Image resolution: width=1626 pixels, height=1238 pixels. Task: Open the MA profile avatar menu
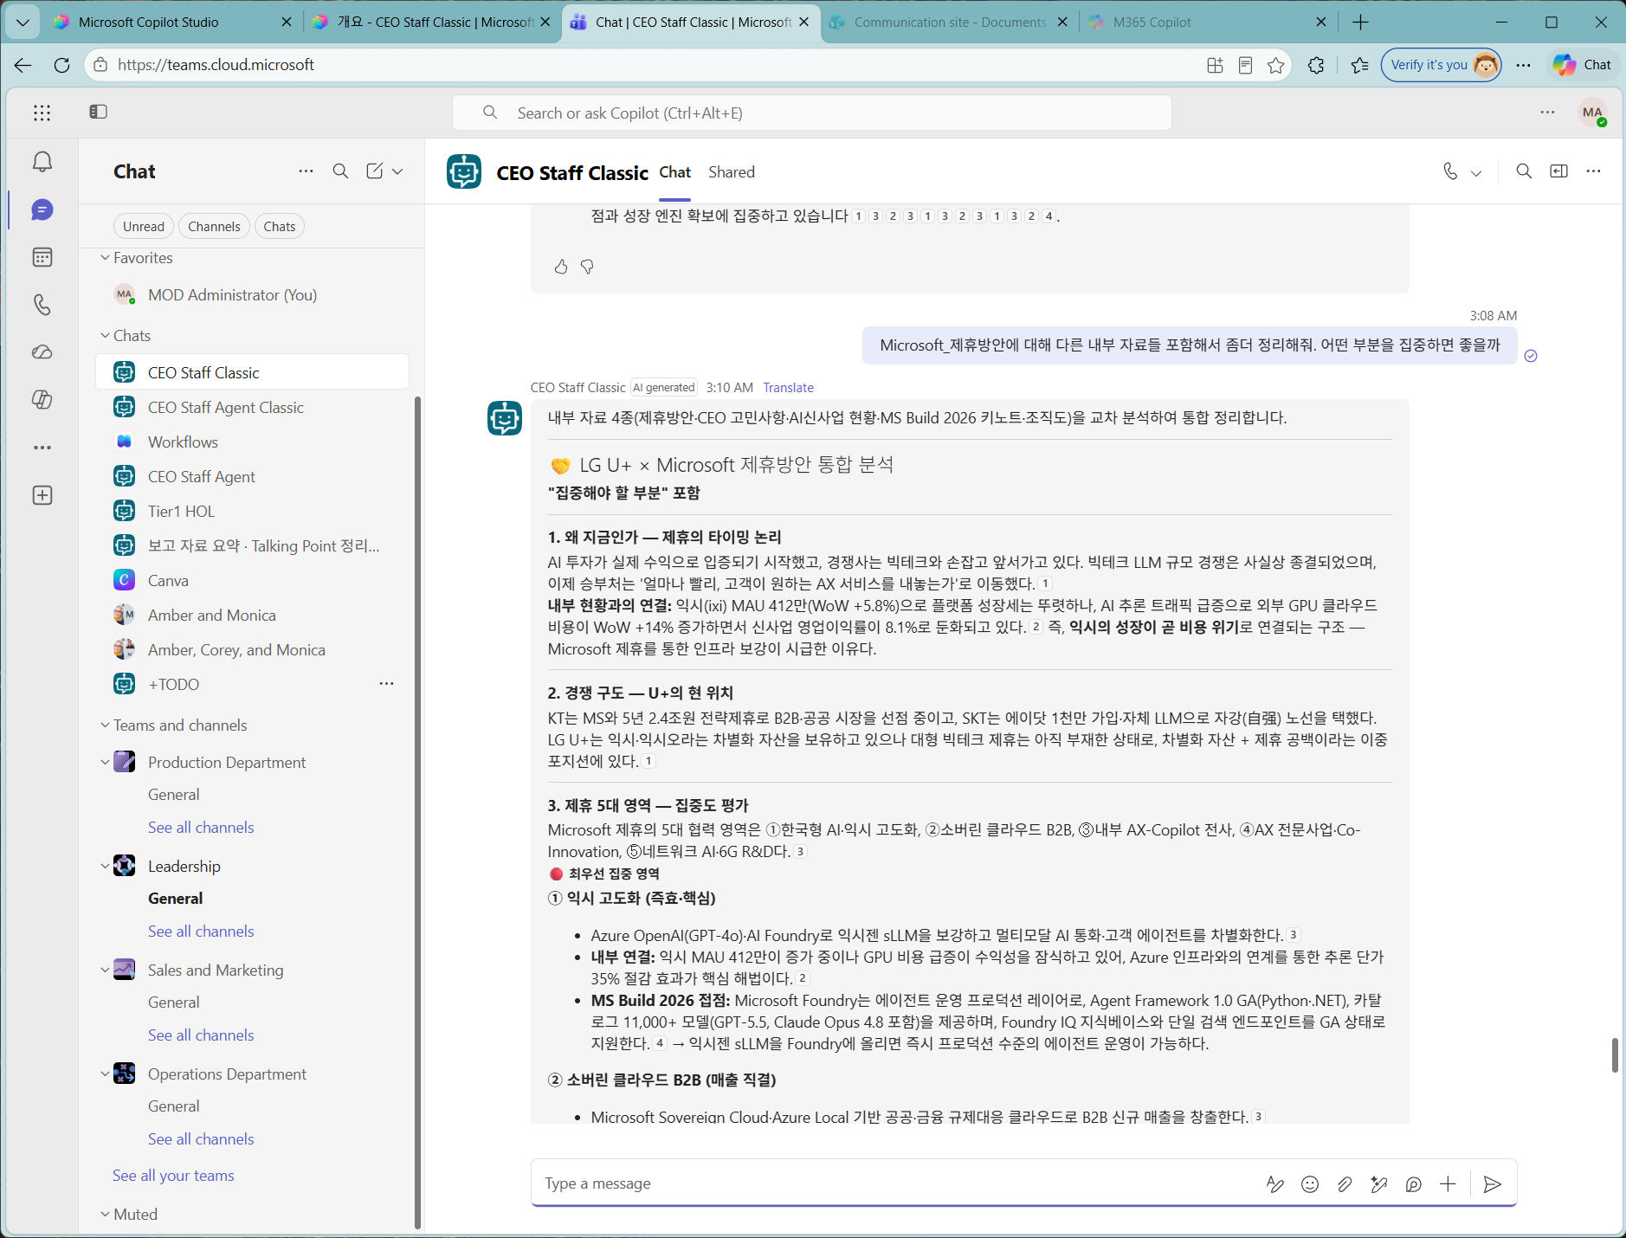click(1592, 113)
